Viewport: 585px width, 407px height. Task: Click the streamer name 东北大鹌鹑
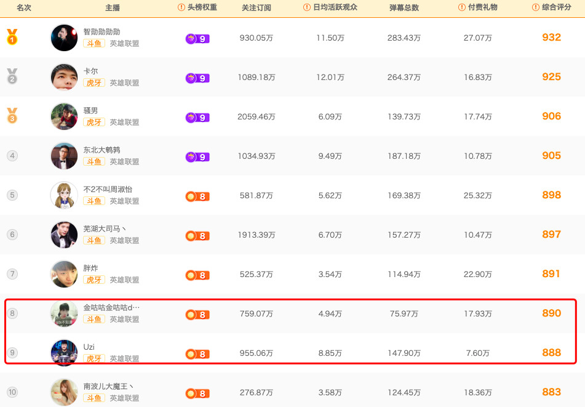(x=101, y=150)
